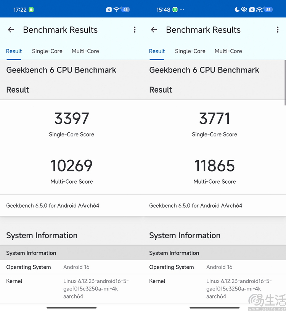286x311 pixels.
Task: Open Multi-Core tab on the right screen
Action: pos(228,51)
